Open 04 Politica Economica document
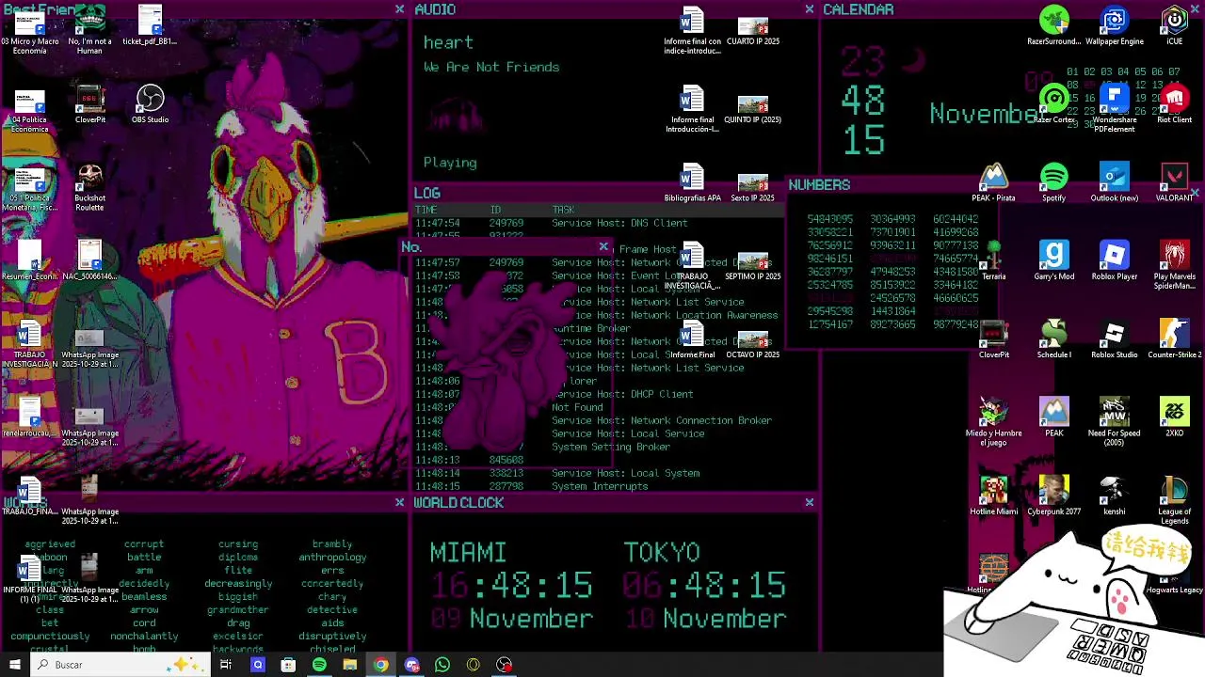Image resolution: width=1205 pixels, height=677 pixels. point(29,109)
